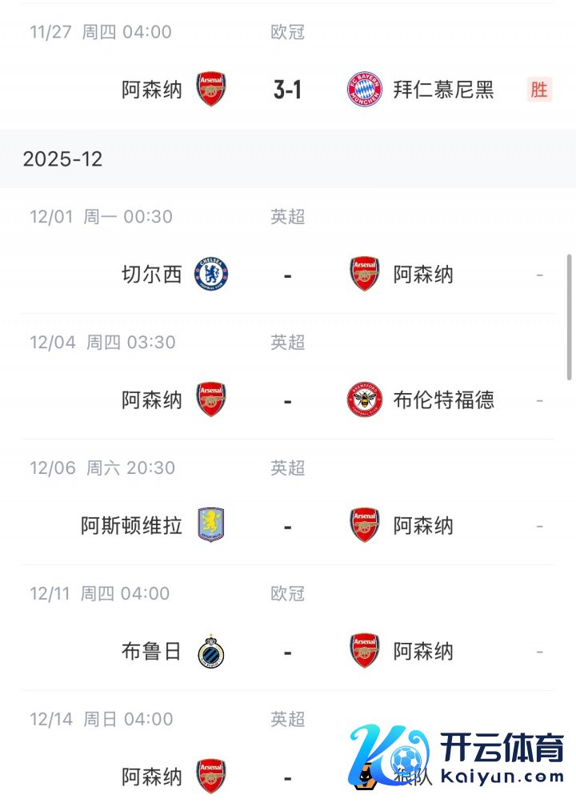Select the 阿斯顿维拉 team name
The image size is (576, 803).
(x=132, y=526)
